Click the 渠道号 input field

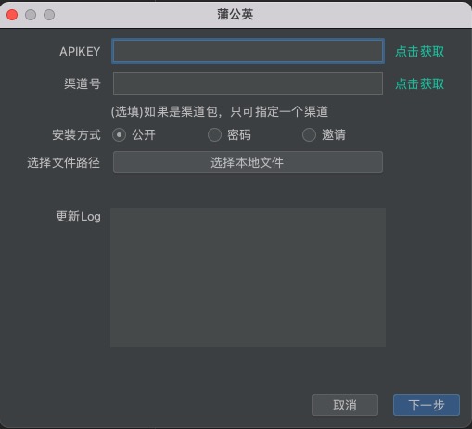click(x=248, y=83)
